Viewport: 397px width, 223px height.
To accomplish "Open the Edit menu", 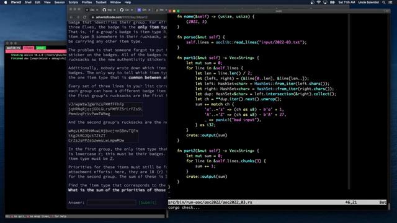I will pos(38,2).
